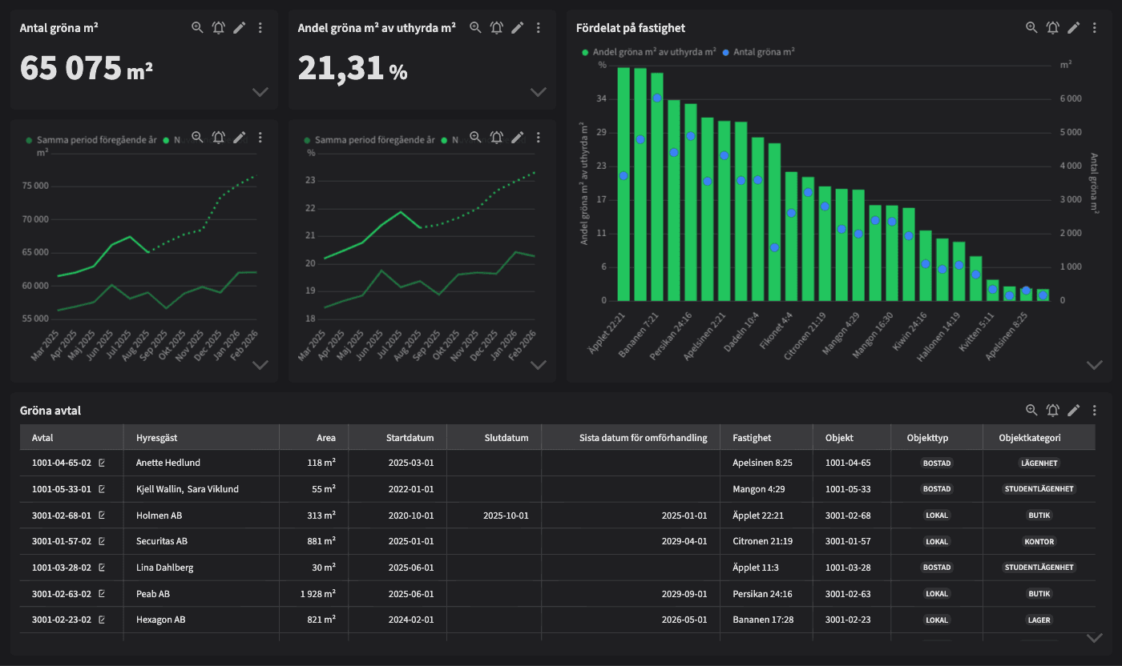The height and width of the screenshot is (666, 1122).
Task: Open the edit pencil on the Antal gröna m² panel
Action: (x=239, y=26)
